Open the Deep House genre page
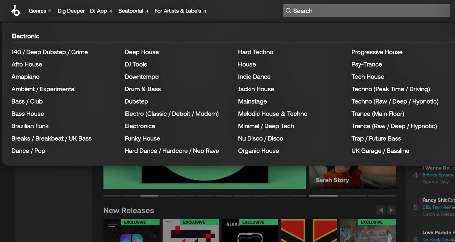Viewport: 455px width, 242px height. click(x=142, y=52)
